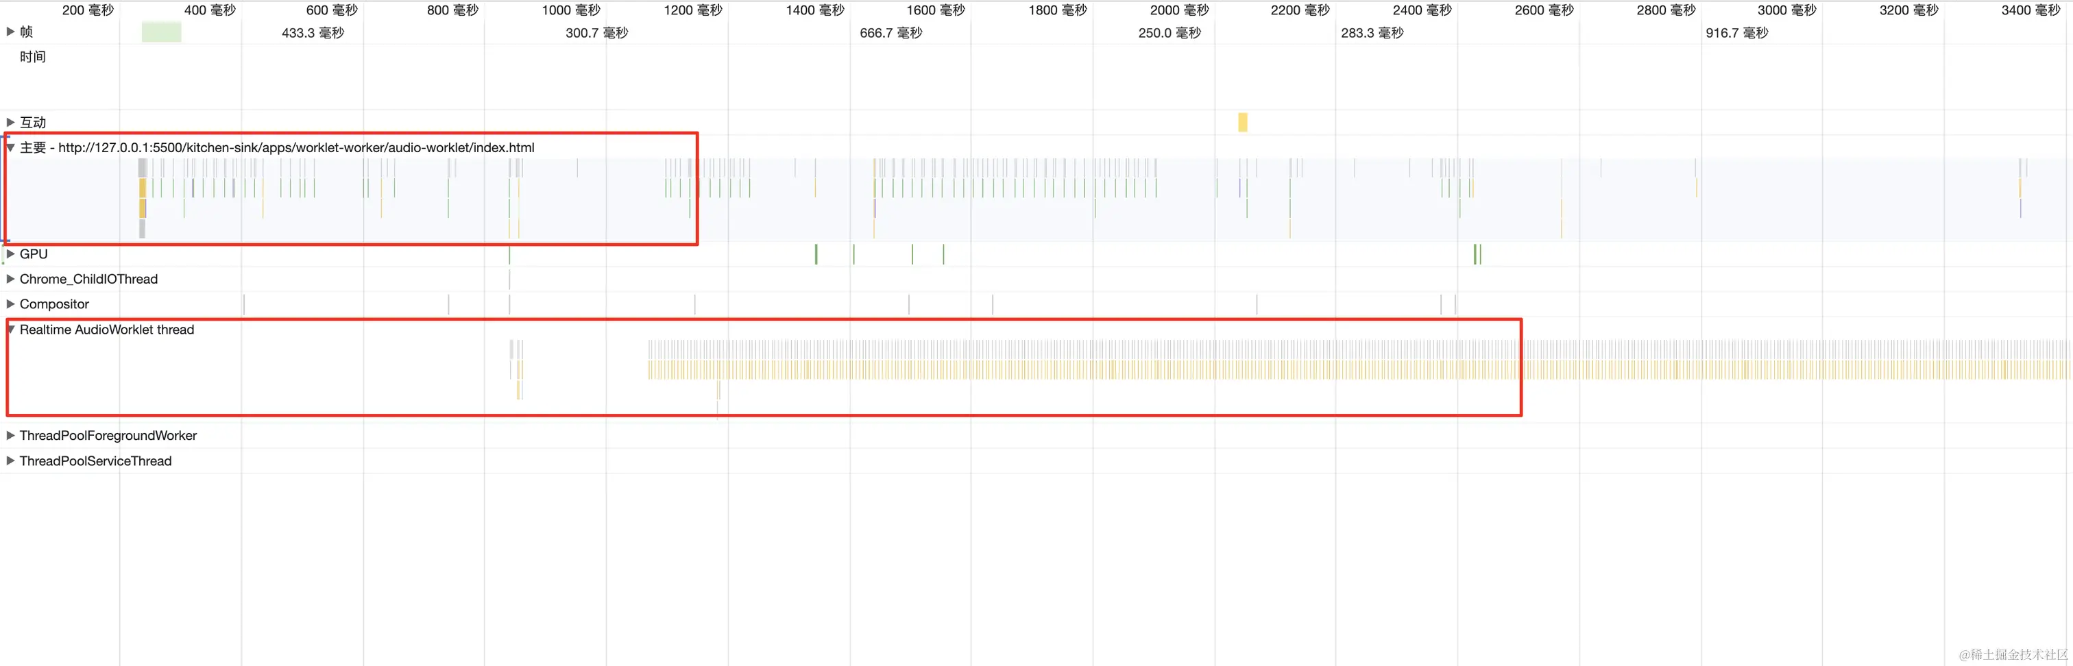This screenshot has height=666, width=2073.
Task: Click the 3000 毫秒 ruler mark
Action: pyautogui.click(x=1787, y=10)
